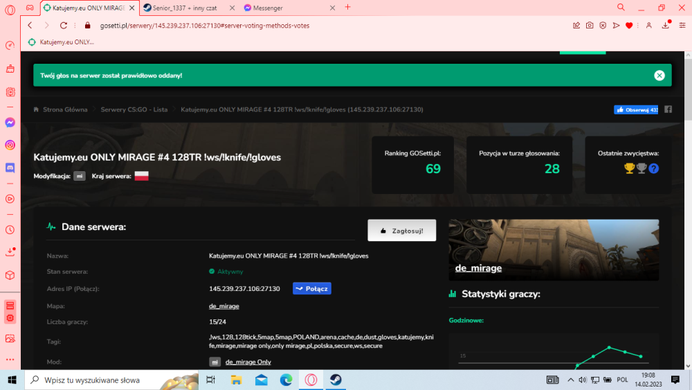The image size is (692, 390).
Task: Open the Messenger icon in sidebar
Action: [10, 123]
